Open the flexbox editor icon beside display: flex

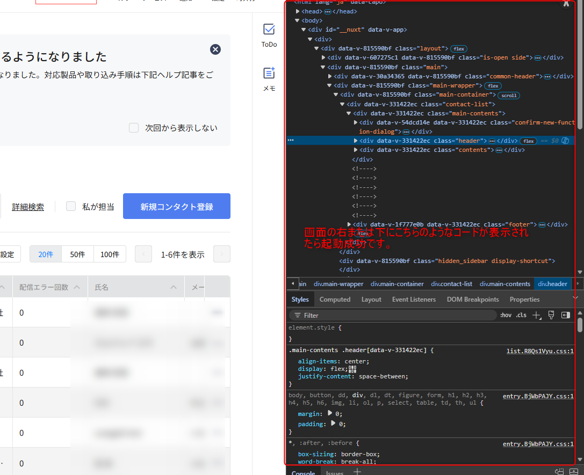click(x=352, y=369)
